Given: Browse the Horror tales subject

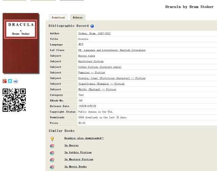Looking at the screenshot, I should (86, 56).
